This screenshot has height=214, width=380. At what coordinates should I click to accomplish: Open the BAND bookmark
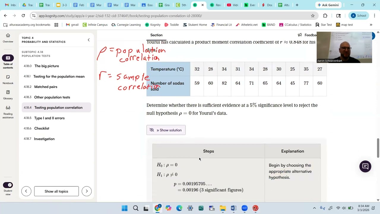pyautogui.click(x=268, y=25)
